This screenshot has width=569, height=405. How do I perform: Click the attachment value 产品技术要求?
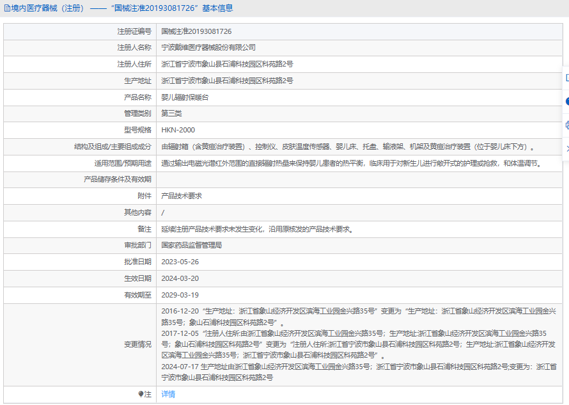point(182,196)
